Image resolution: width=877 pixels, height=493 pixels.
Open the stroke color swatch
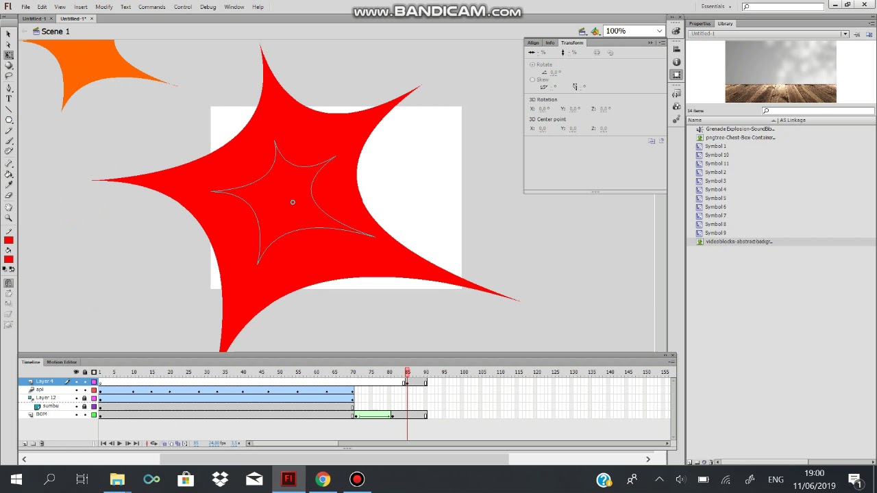pos(8,240)
